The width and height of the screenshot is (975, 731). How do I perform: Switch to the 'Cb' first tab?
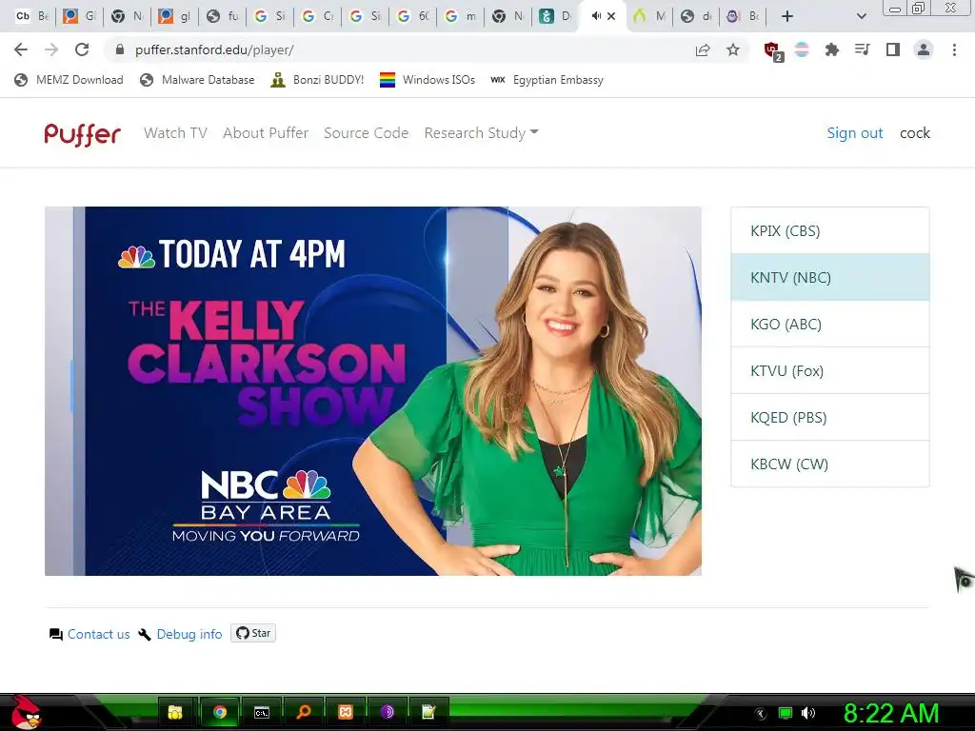(x=31, y=16)
